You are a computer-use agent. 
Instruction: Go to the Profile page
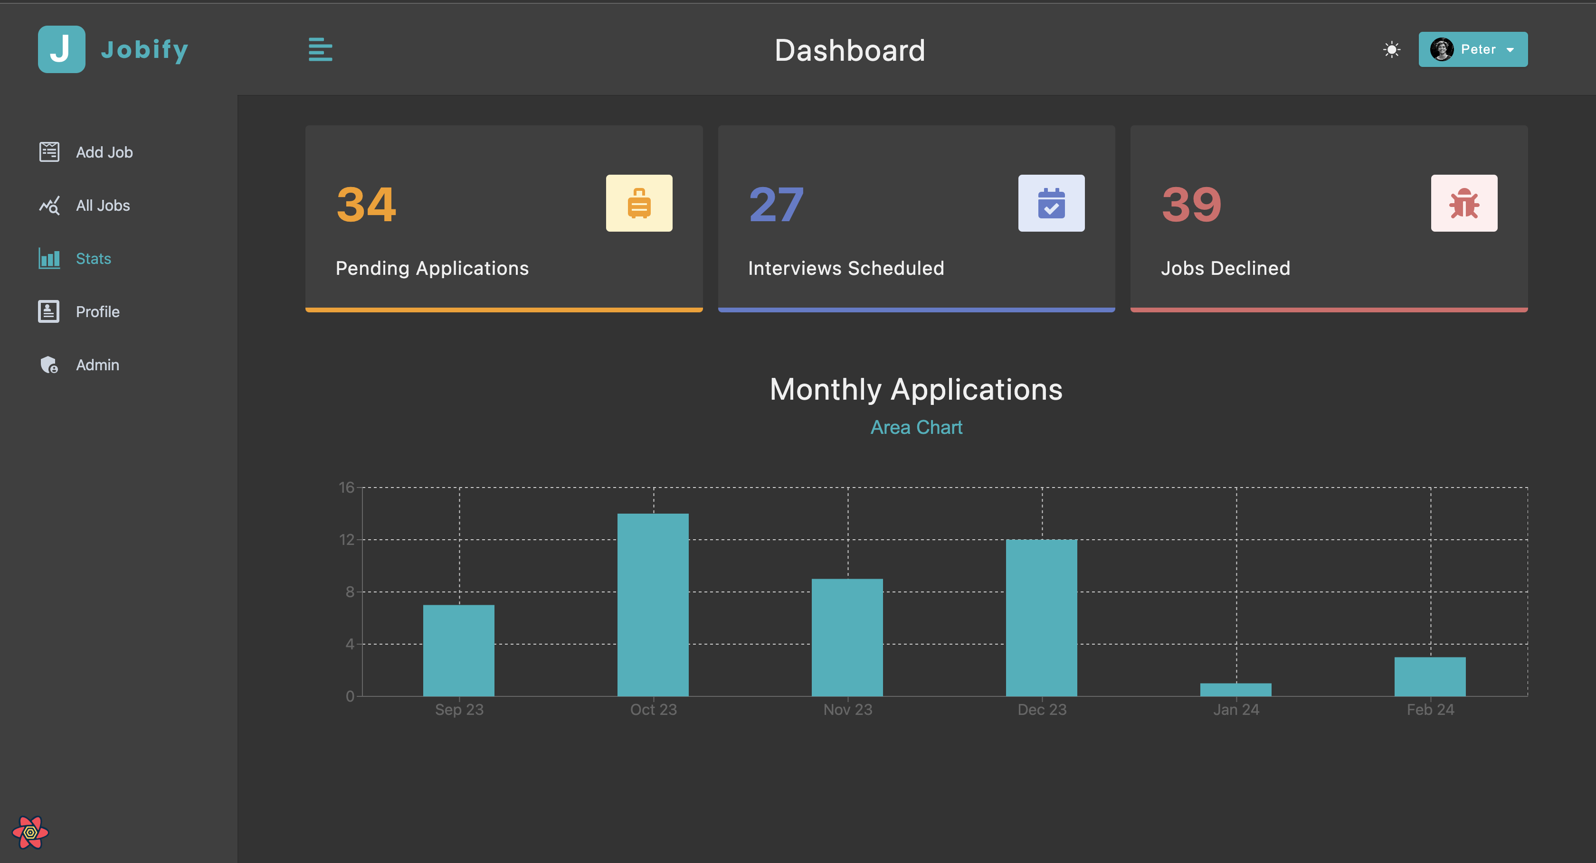97,311
